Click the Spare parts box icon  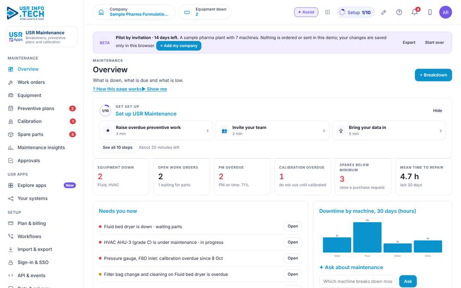[x=11, y=134]
